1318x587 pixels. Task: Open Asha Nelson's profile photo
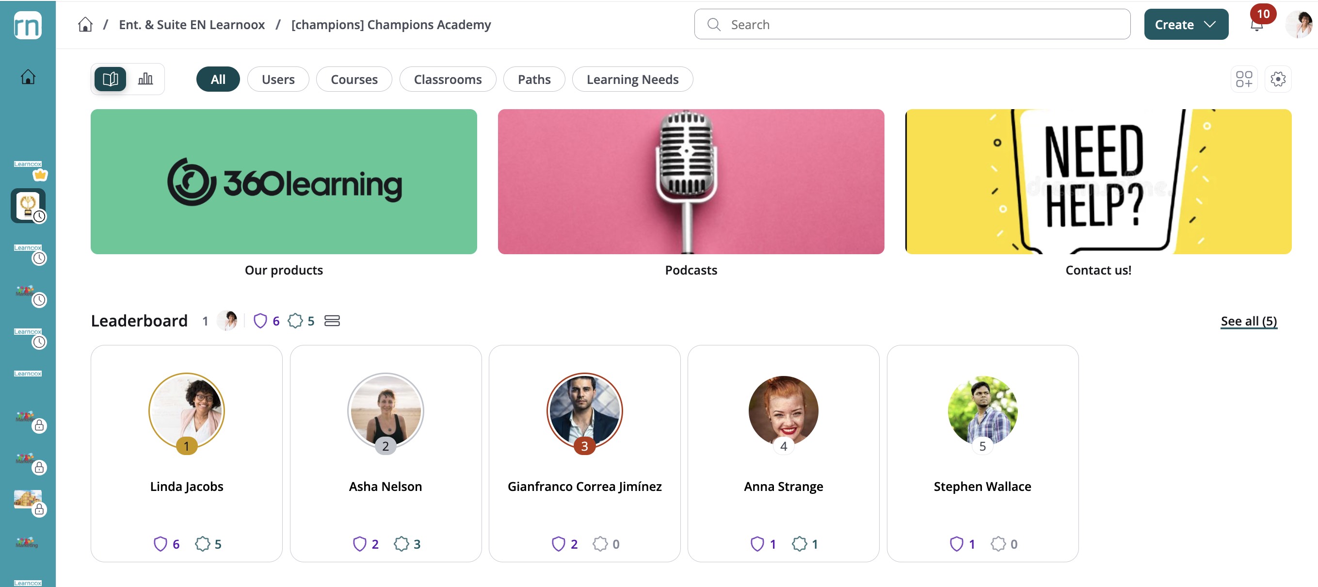pyautogui.click(x=386, y=410)
